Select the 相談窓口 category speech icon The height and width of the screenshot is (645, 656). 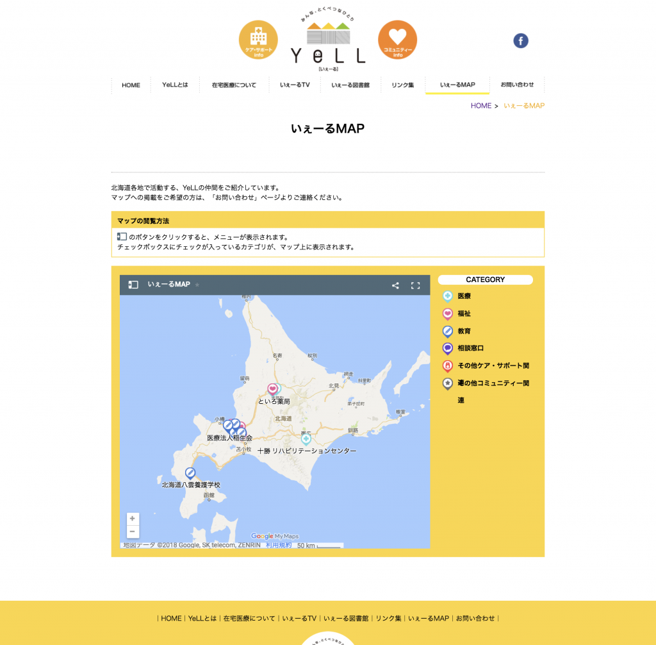(x=447, y=349)
